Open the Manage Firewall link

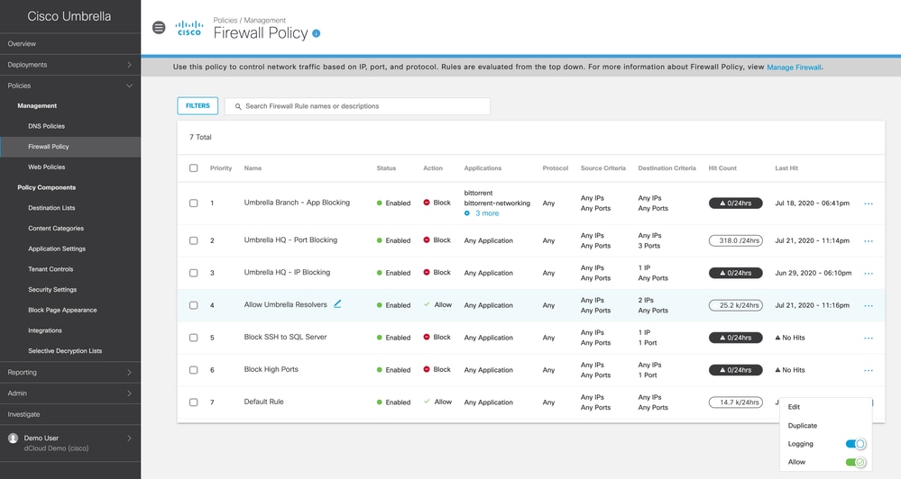tap(794, 68)
